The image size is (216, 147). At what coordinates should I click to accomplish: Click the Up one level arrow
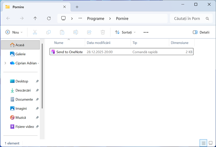pyautogui.click(x=35, y=19)
